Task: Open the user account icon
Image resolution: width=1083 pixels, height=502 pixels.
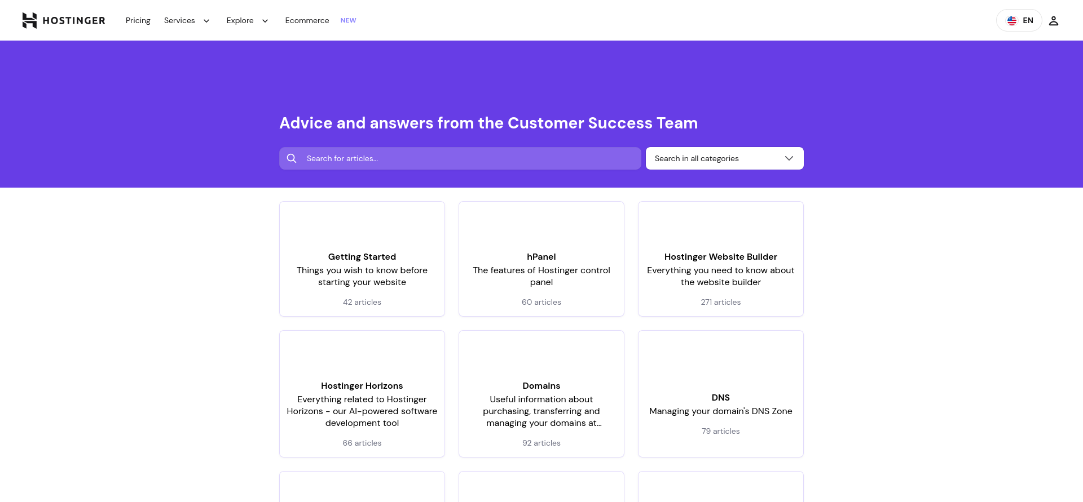Action: 1053,21
